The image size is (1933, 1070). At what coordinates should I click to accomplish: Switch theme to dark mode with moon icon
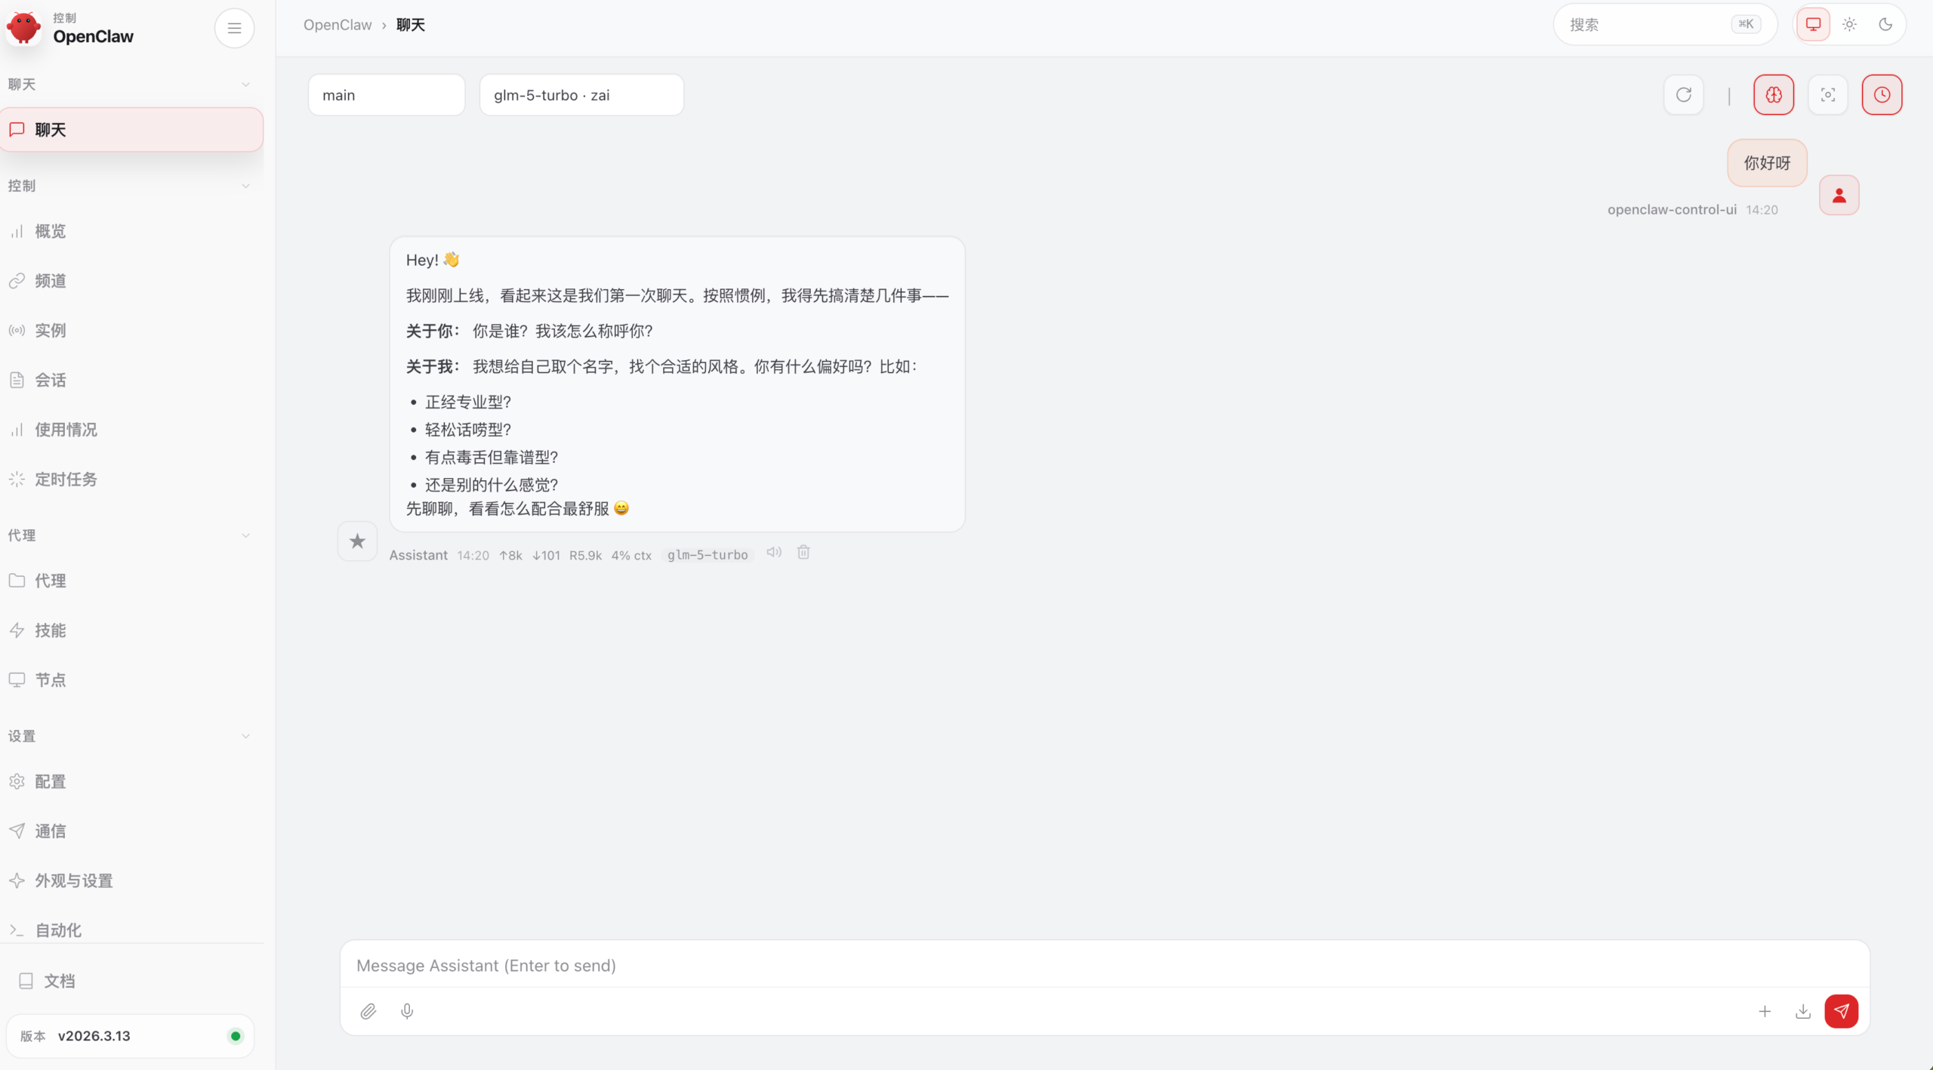point(1885,24)
